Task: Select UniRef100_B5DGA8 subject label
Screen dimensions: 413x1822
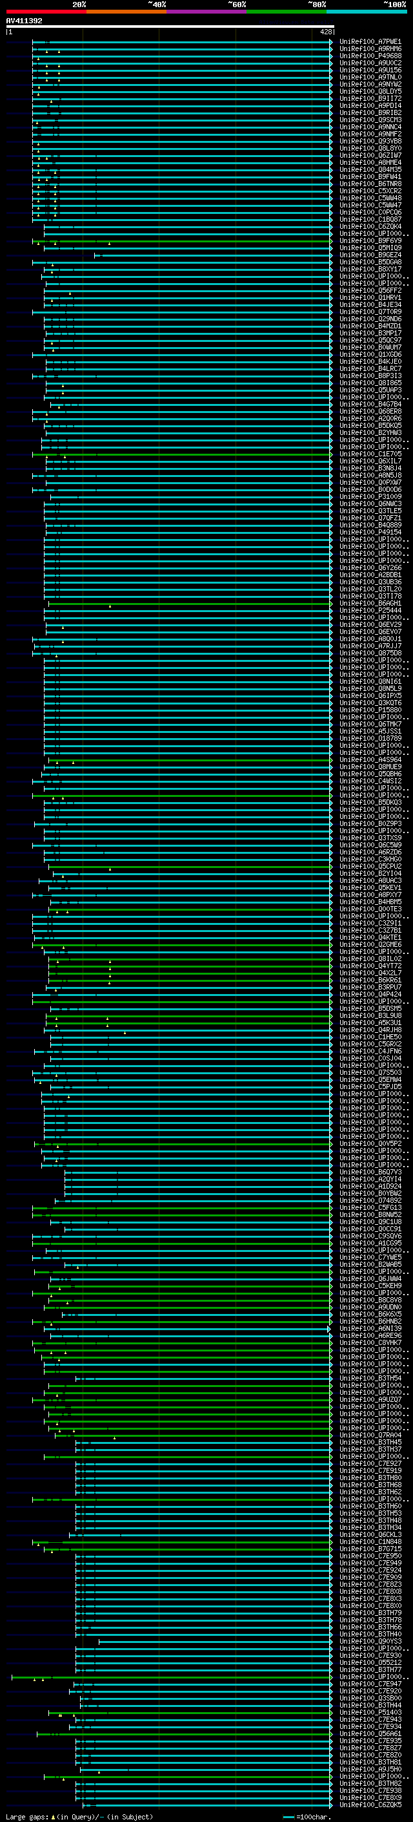Action: (370, 262)
